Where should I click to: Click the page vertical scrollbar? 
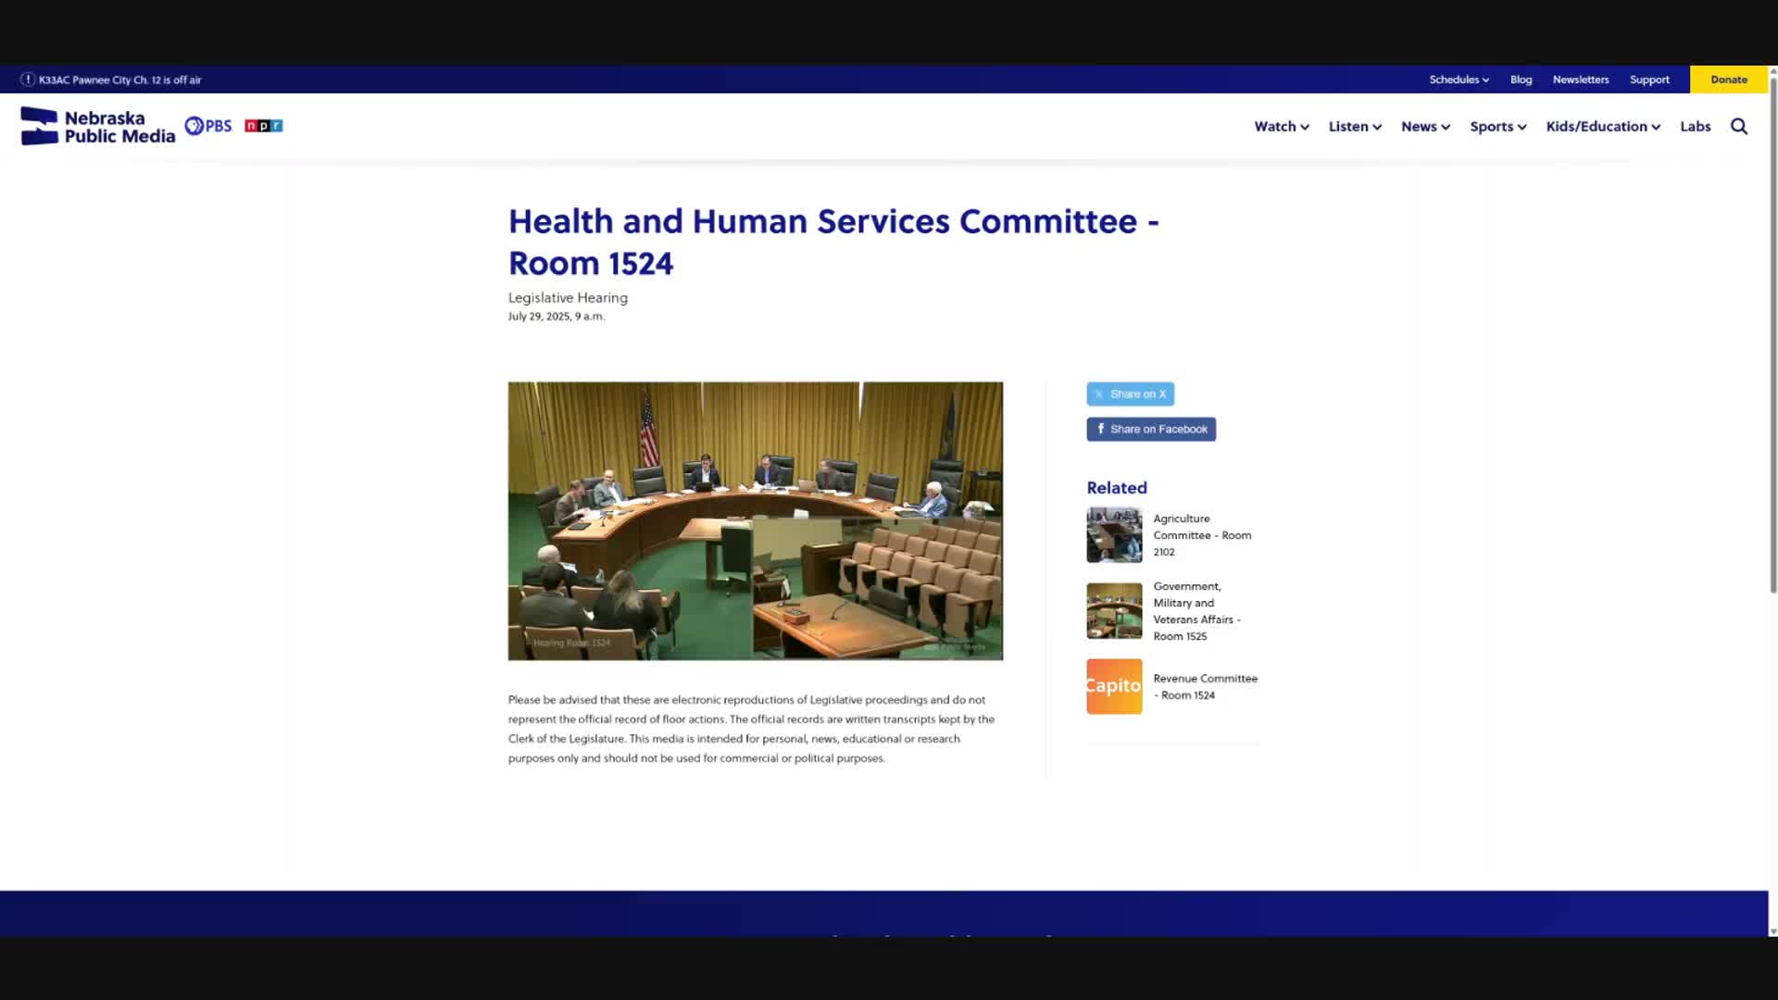point(1772,333)
